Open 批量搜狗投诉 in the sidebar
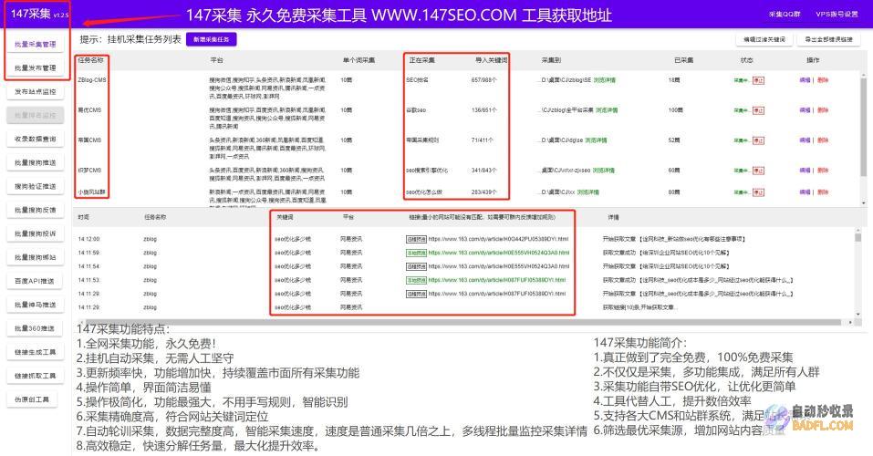Image resolution: width=873 pixels, height=456 pixels. 35,233
